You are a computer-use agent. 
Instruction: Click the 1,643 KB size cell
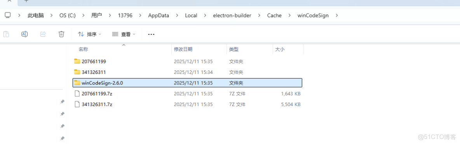coord(291,94)
